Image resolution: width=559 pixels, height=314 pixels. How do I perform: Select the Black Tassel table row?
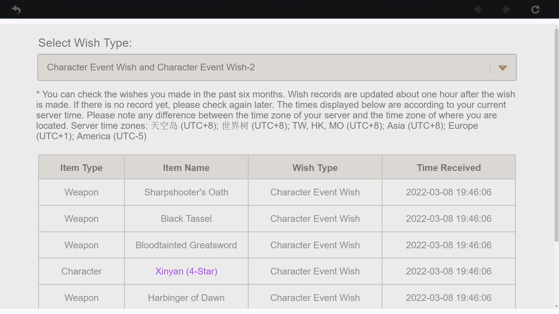[186, 219]
